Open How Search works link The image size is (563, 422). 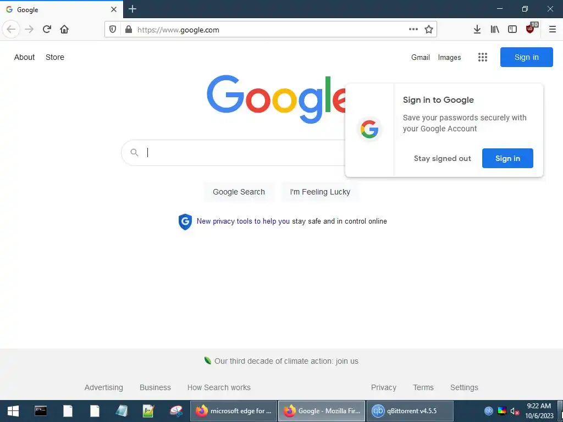219,387
